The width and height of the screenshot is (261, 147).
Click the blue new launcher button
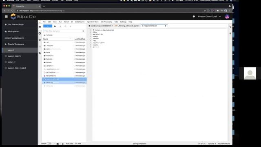tap(48, 26)
